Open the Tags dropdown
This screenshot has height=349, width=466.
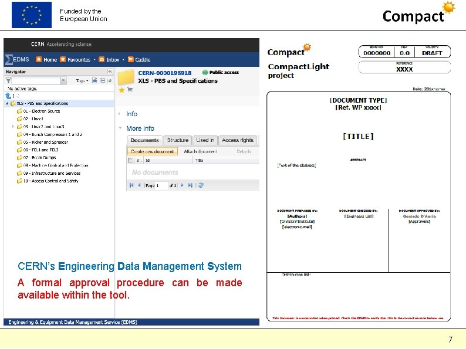[82, 81]
